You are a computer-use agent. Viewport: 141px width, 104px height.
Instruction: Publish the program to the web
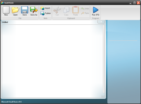(46, 13)
